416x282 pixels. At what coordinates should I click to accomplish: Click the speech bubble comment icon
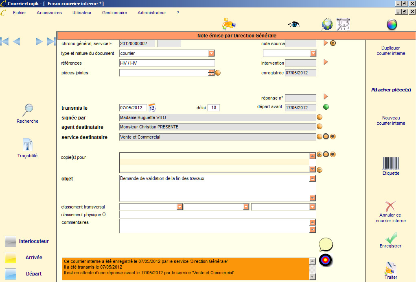tap(326, 244)
